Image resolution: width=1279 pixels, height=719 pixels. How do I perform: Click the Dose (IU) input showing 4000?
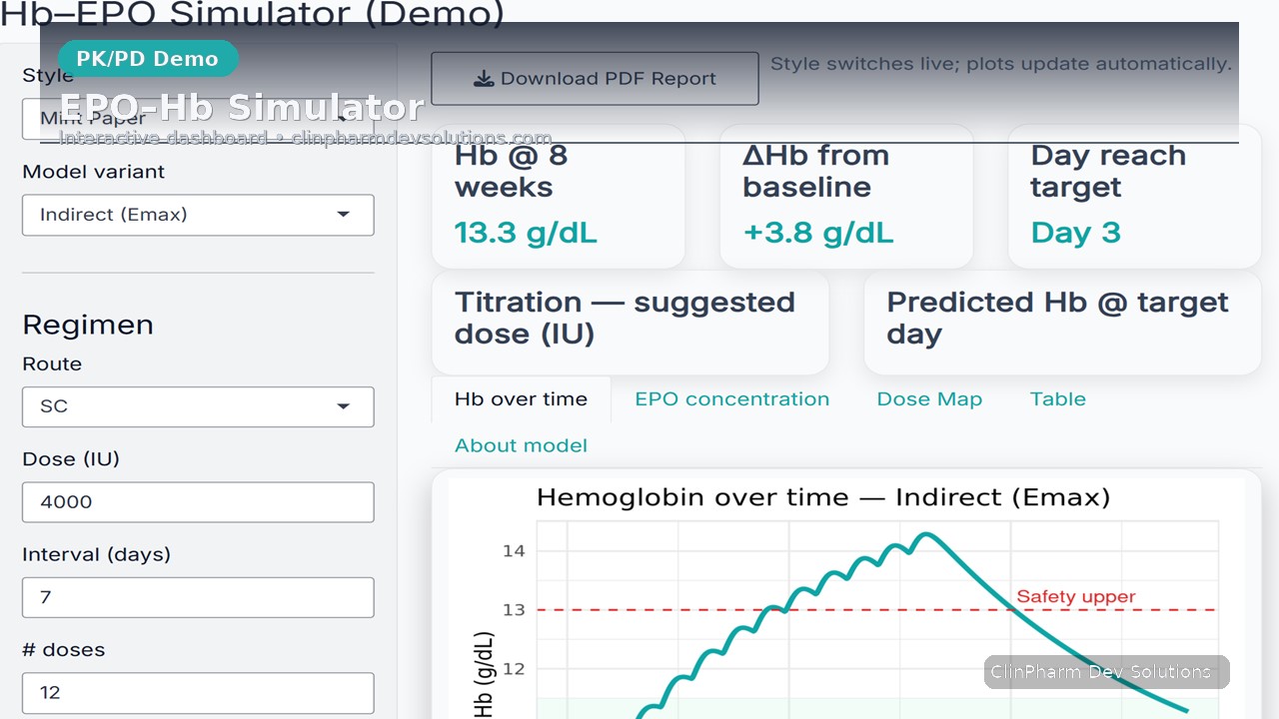click(198, 502)
